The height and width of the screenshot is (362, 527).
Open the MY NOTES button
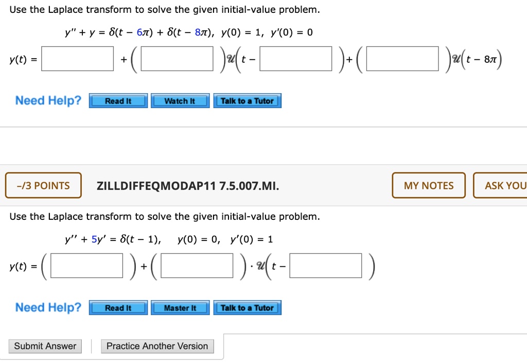(429, 185)
